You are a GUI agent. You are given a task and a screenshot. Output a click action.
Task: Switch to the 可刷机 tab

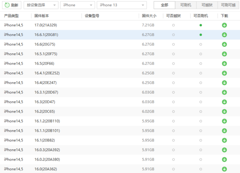(186, 5)
